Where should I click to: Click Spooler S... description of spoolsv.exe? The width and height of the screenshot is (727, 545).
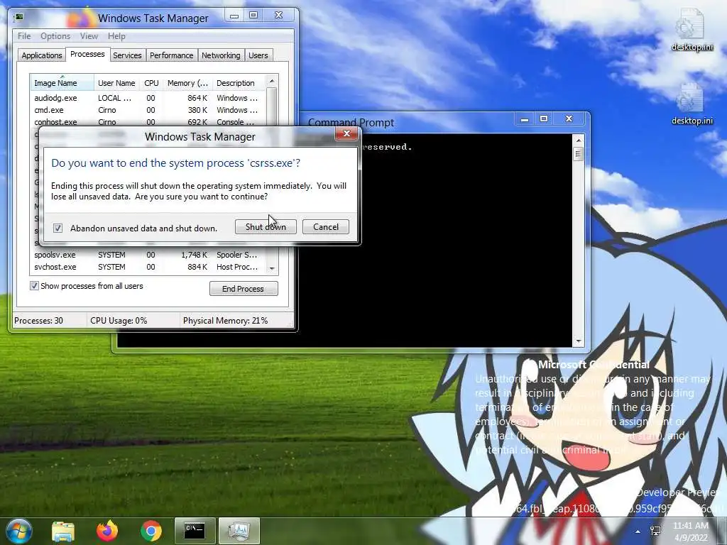[236, 255]
